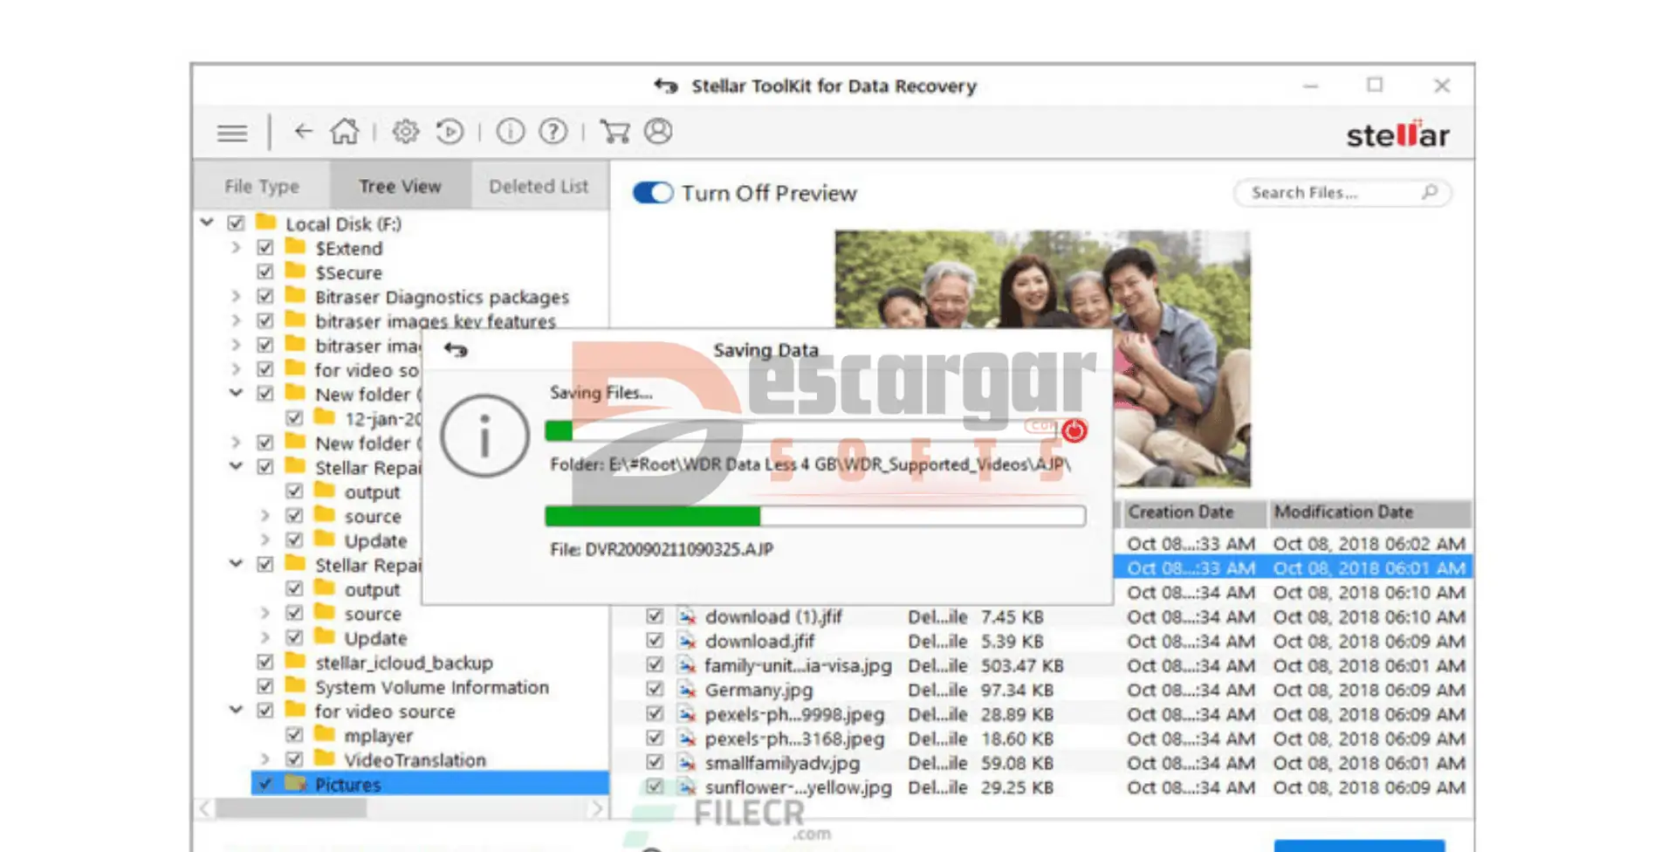Go back using the back arrow icon

pos(303,132)
